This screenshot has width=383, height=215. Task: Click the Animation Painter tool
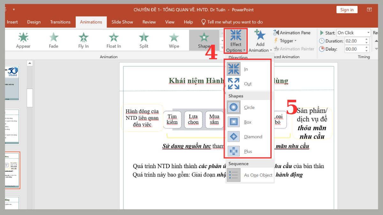(x=294, y=49)
